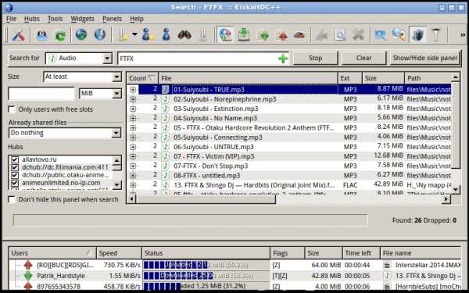Screen dimensions: 469x293
Task: Open the Hubs menu
Action: pos(32,19)
